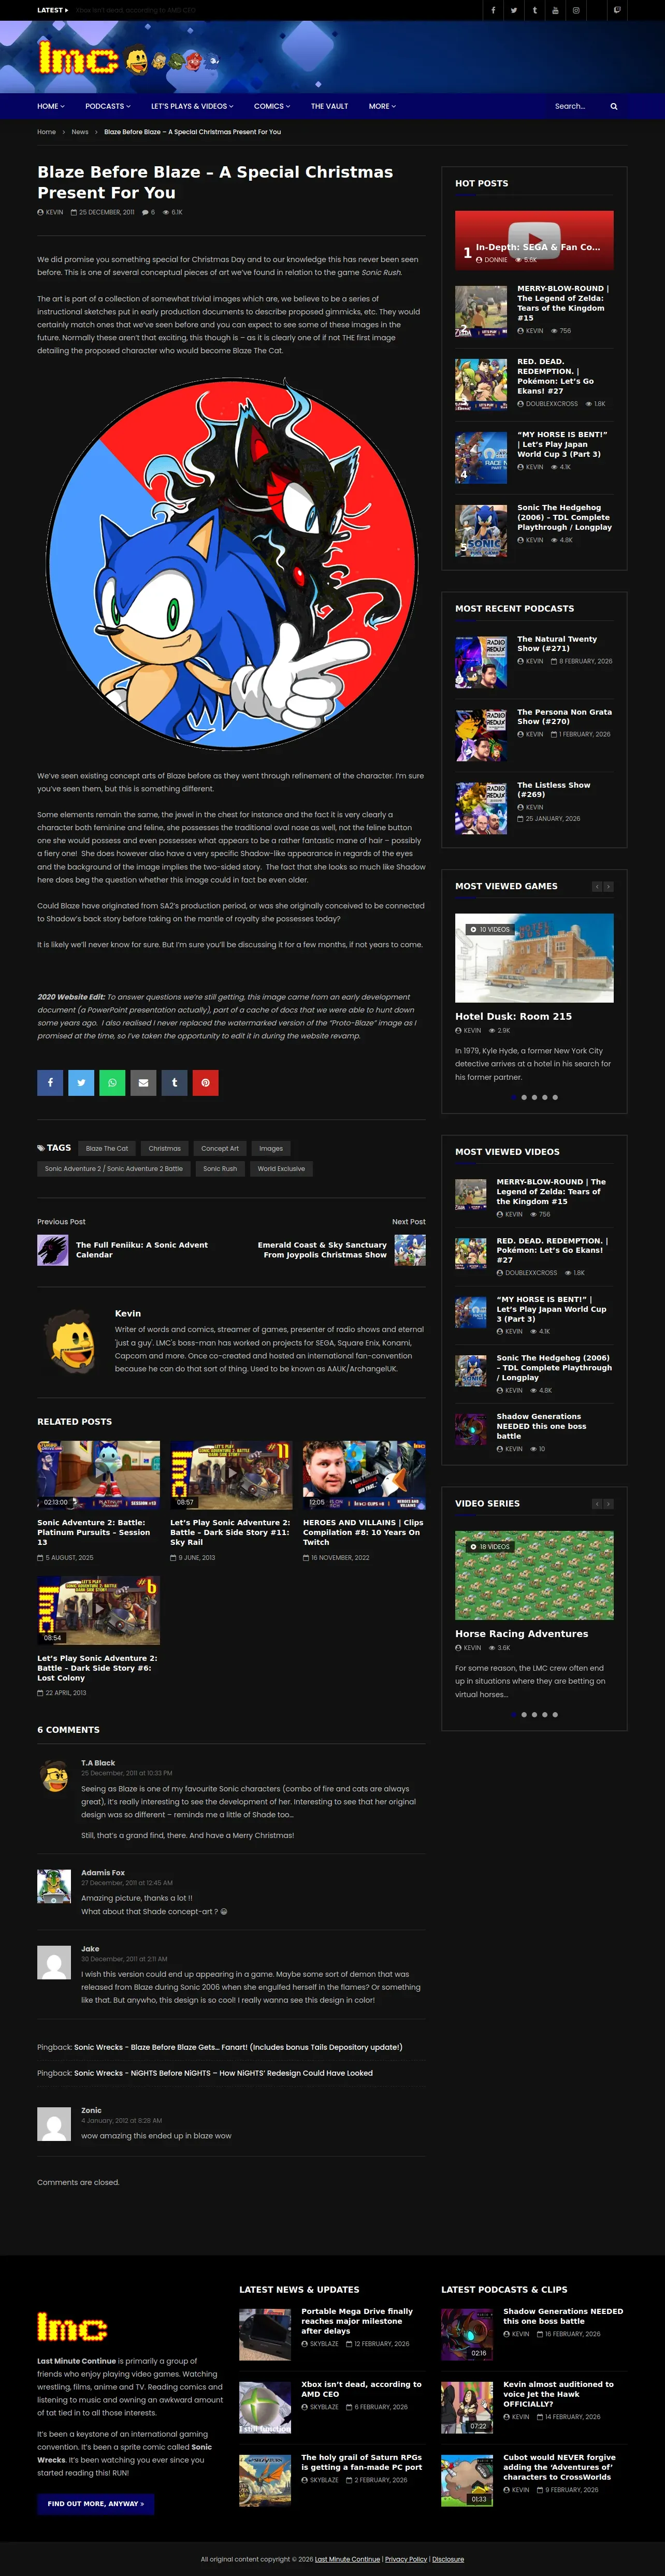Click the 10 Videos badge on Hotel Dusk

click(489, 929)
